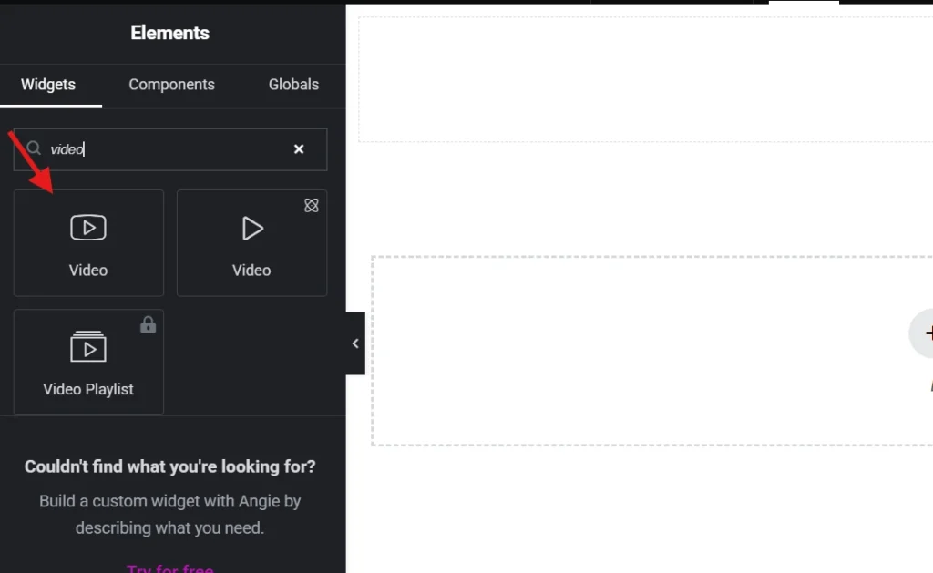Open the Components tab
The width and height of the screenshot is (933, 573).
pyautogui.click(x=171, y=85)
